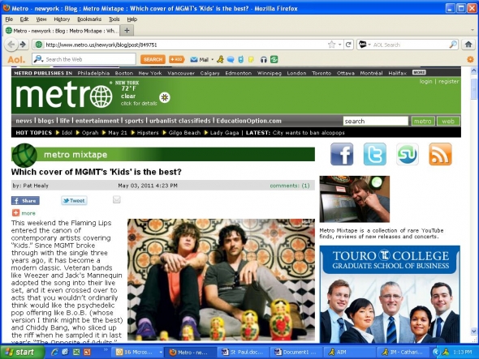Screen dimensions: 479x359
Task: Open the orange RSS feed icon
Action: coord(440,154)
